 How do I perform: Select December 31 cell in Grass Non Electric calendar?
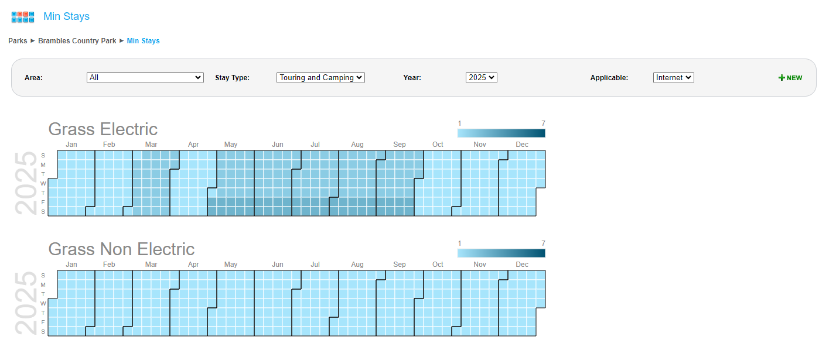click(541, 303)
